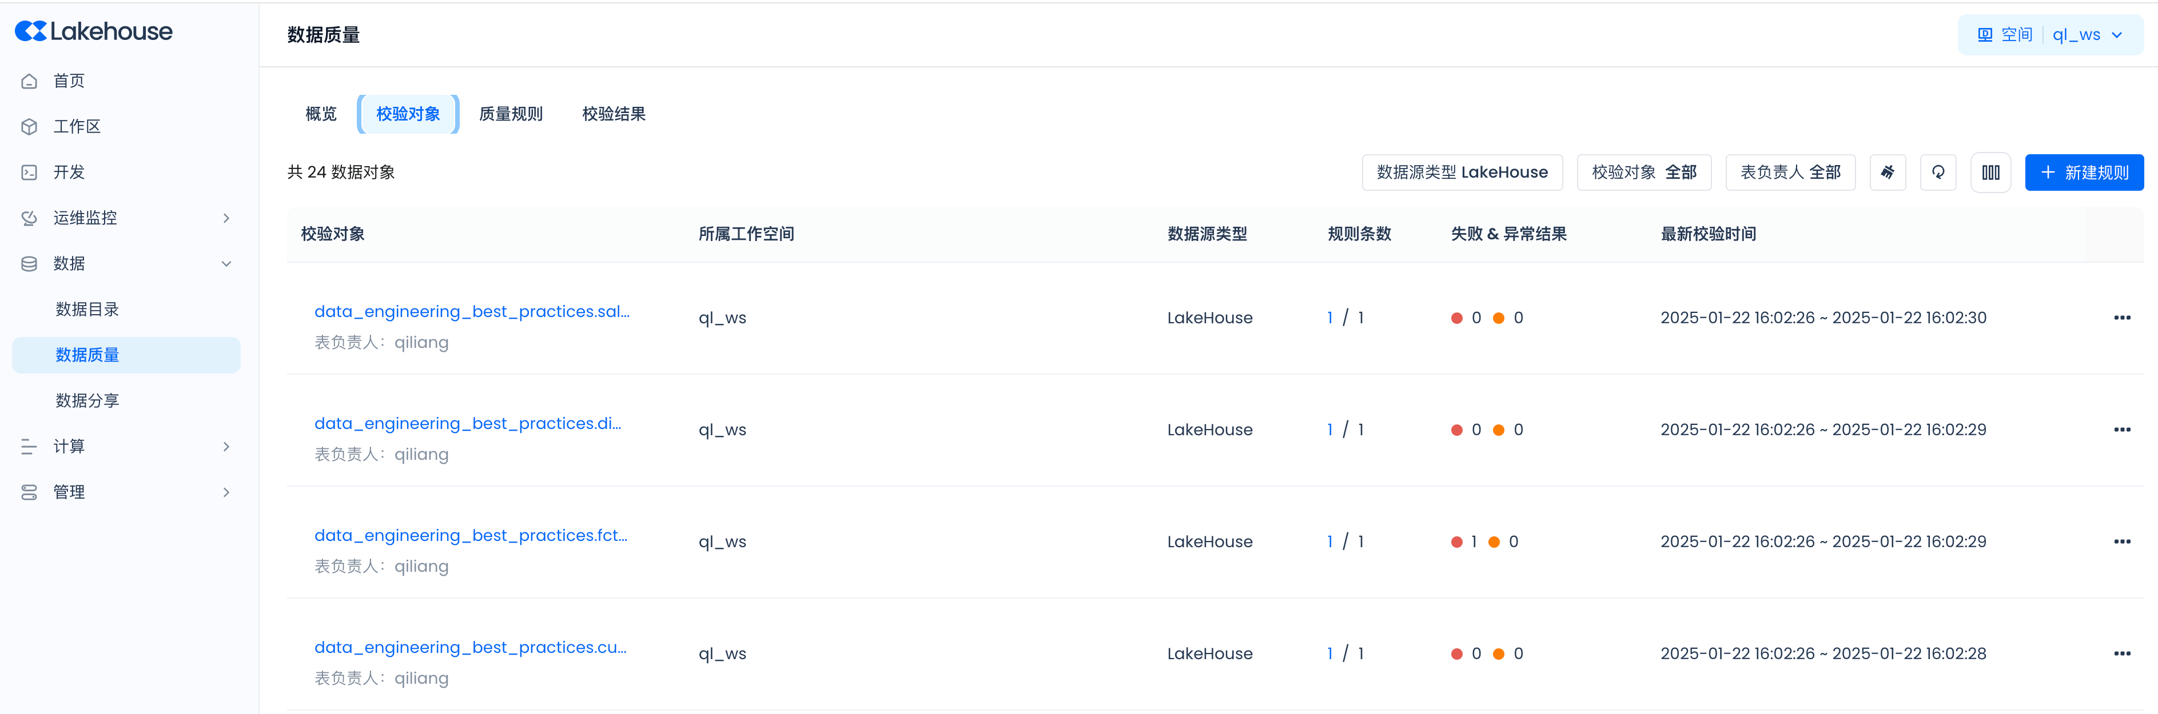
Task: Open the more options menu for the fct row
Action: coord(2121,541)
